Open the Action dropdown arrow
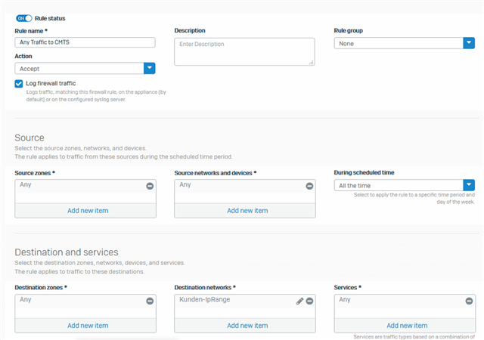Viewport: 484px width, 340px height. click(150, 68)
